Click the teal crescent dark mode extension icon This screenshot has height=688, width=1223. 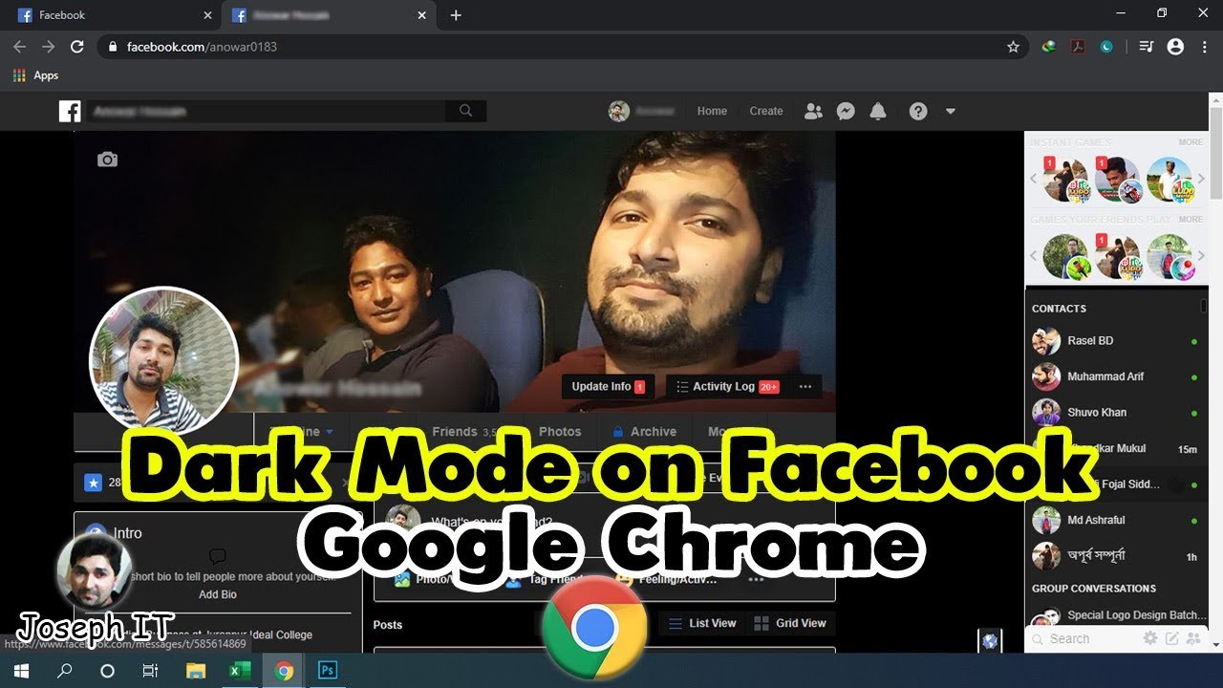1106,46
